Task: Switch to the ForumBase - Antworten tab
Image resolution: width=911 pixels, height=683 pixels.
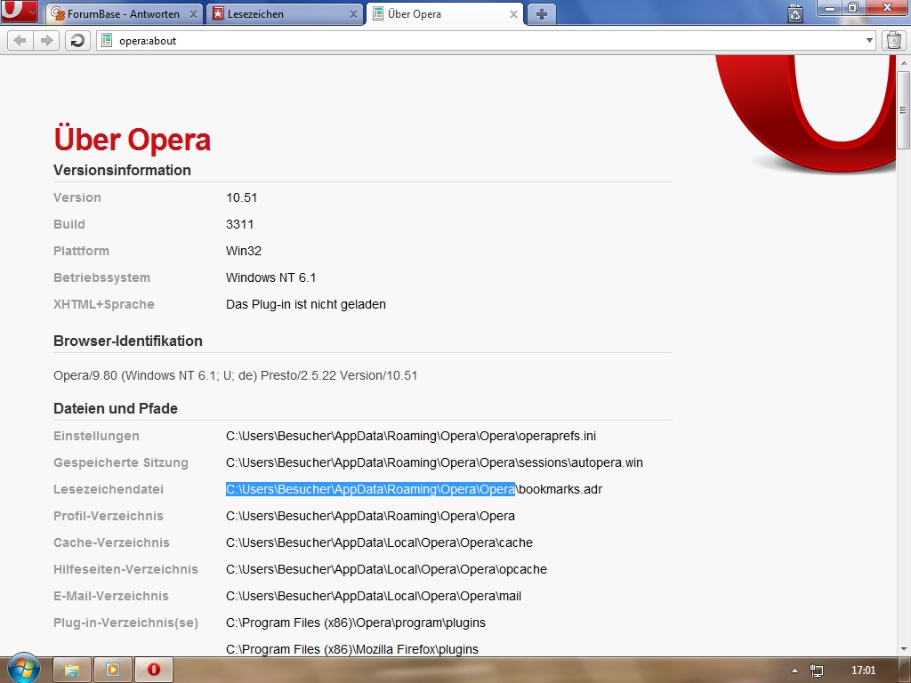Action: [x=125, y=14]
